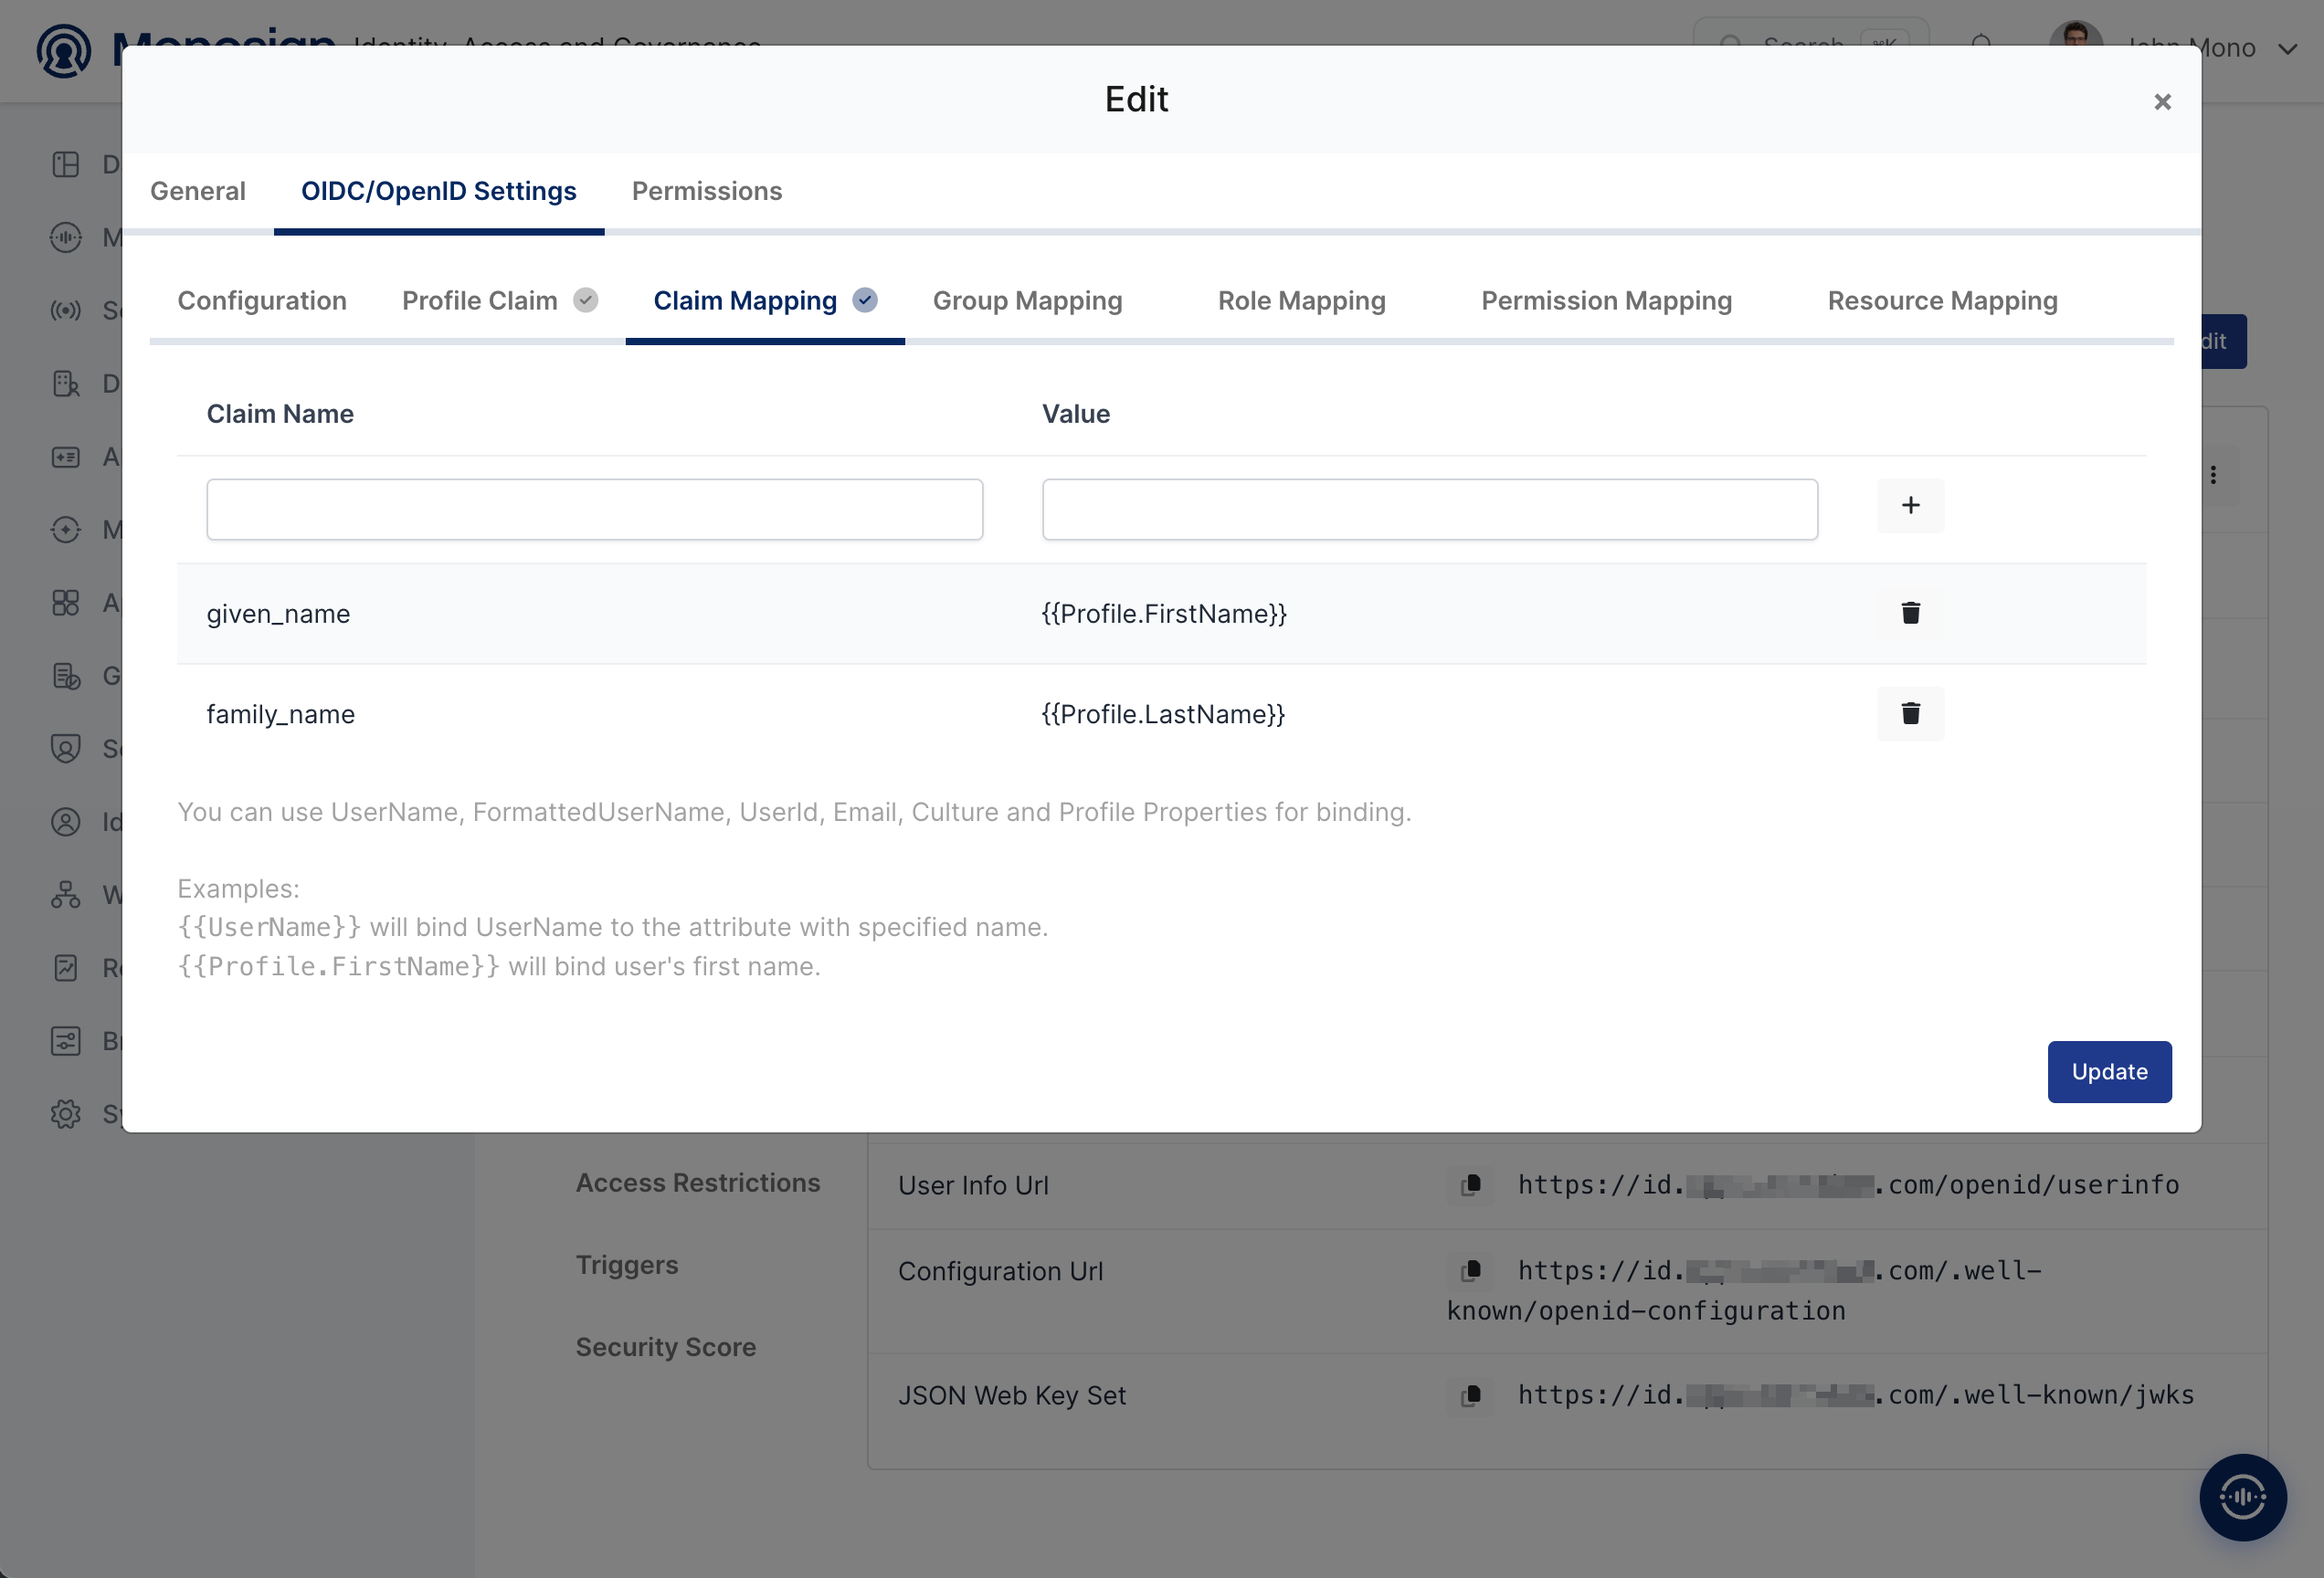Switch to the General tab

coord(198,191)
